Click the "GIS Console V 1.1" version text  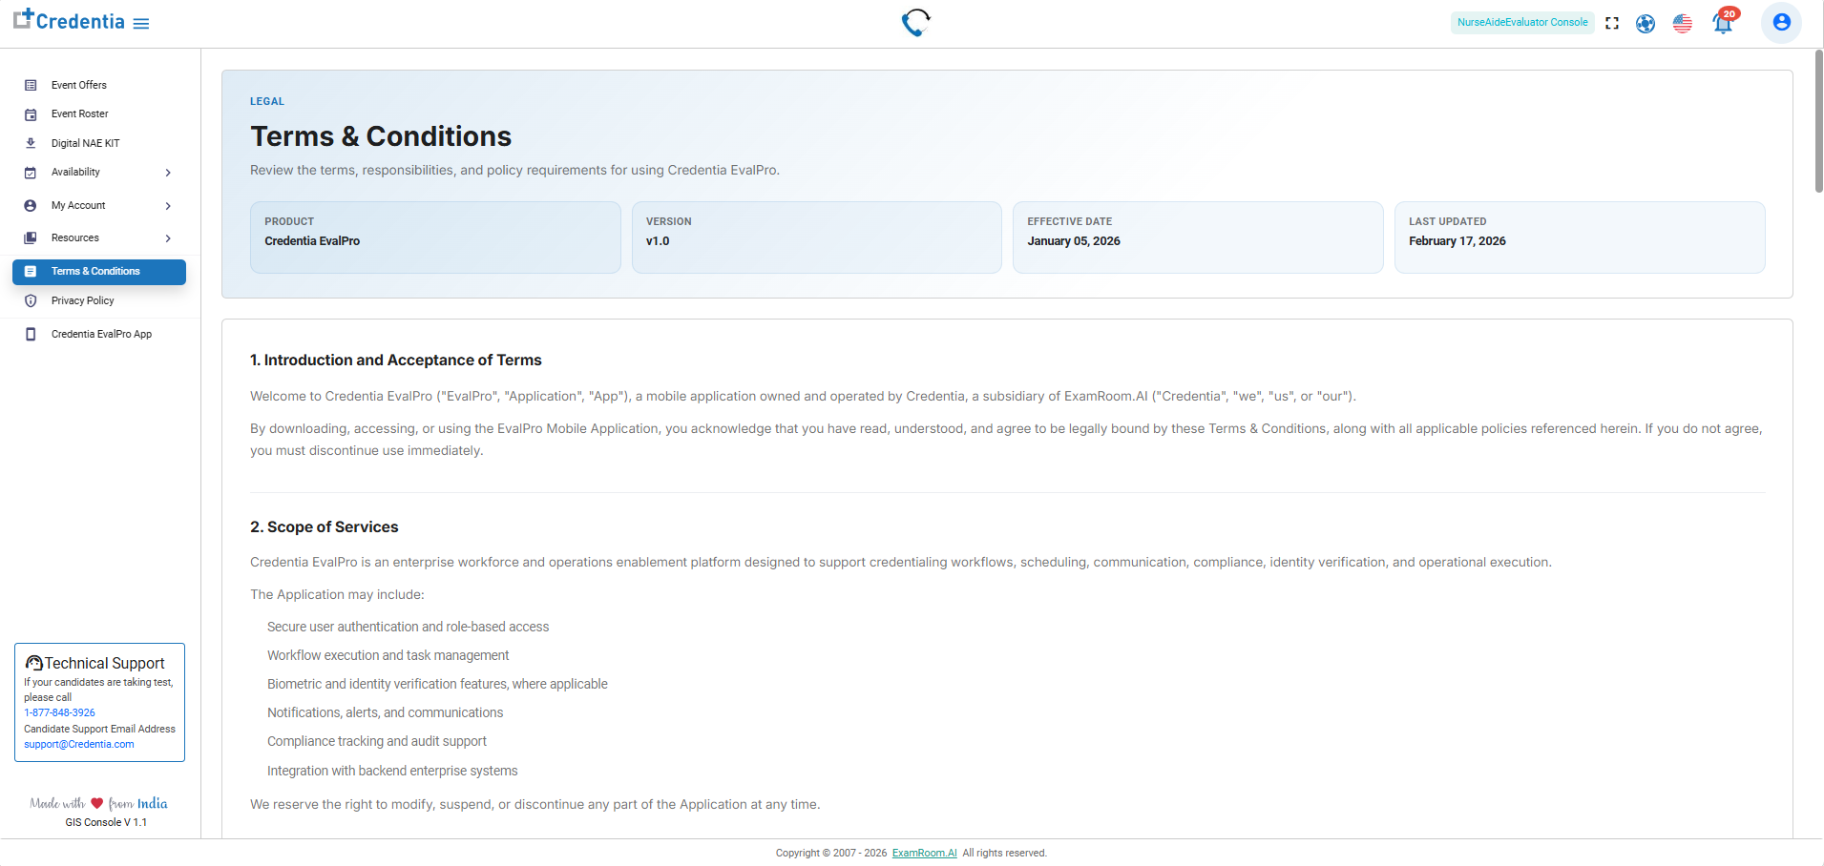pos(106,822)
